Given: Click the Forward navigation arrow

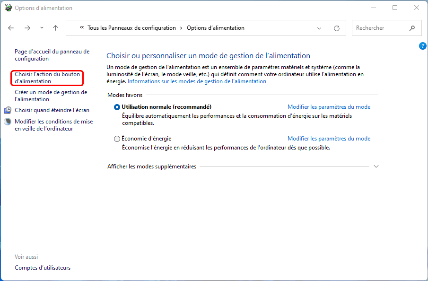Looking at the screenshot, I should click(x=27, y=28).
